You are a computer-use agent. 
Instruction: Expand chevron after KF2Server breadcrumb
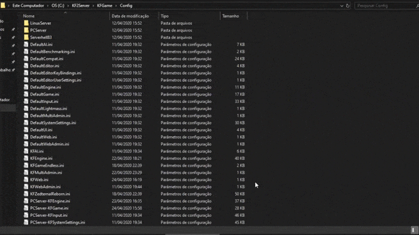click(x=93, y=5)
